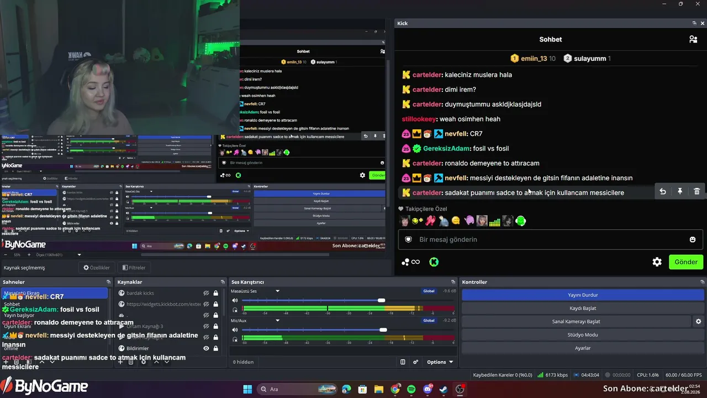The height and width of the screenshot is (398, 707).
Task: Switch audio mixer layout icon
Action: pyautogui.click(x=403, y=362)
